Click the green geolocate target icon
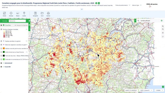The width and height of the screenshot is (165, 93). pos(162,21)
